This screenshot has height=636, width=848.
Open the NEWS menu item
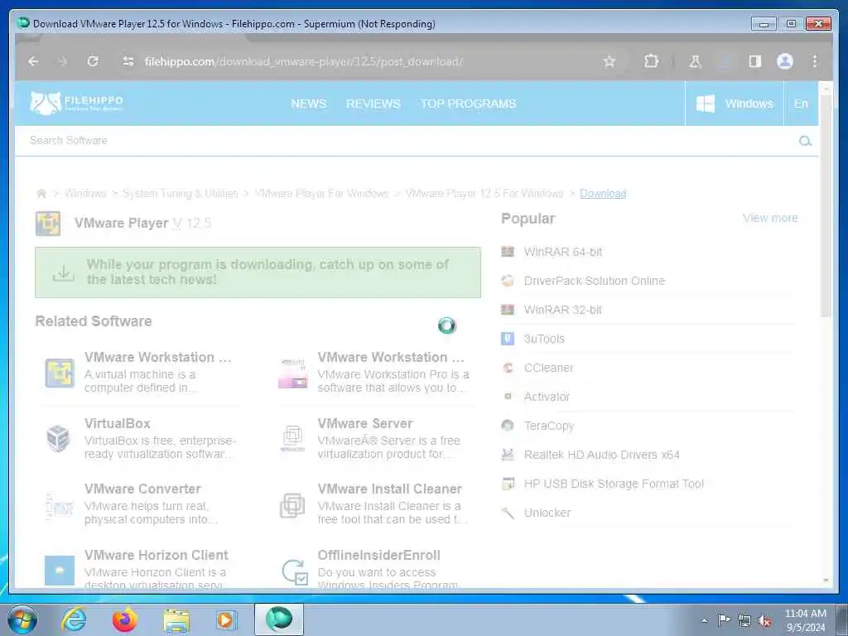309,104
